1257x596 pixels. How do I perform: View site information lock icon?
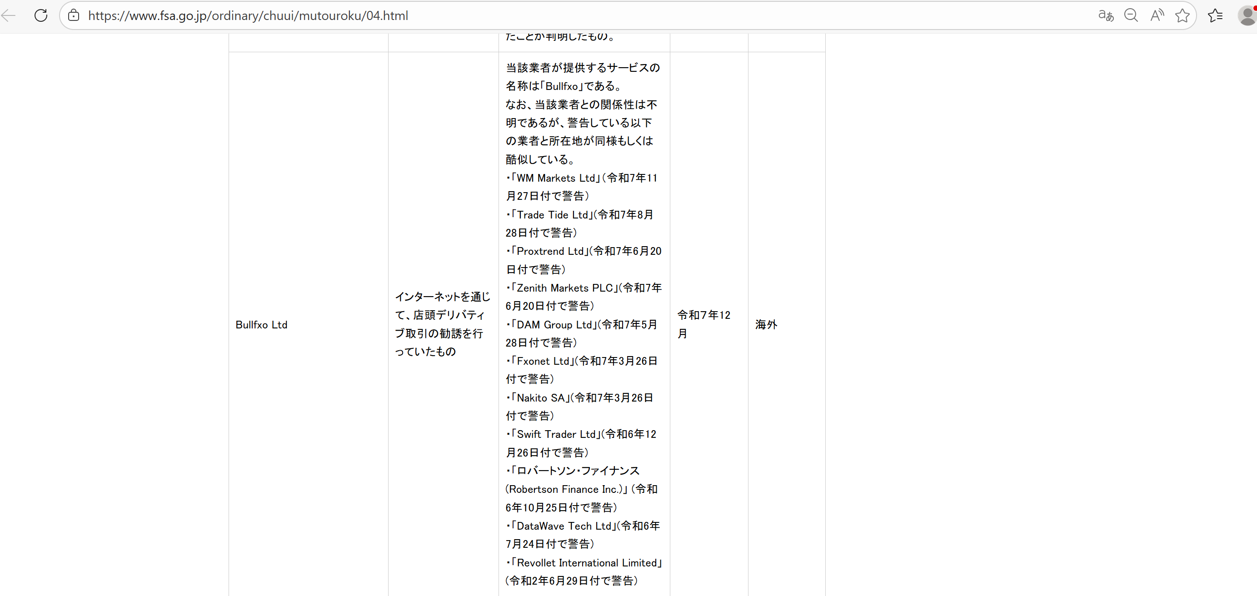pyautogui.click(x=74, y=15)
